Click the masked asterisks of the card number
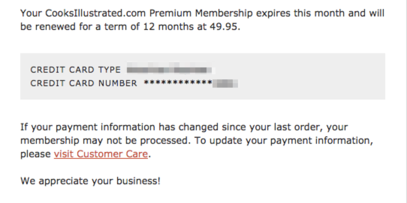407x203 pixels. pyautogui.click(x=178, y=83)
